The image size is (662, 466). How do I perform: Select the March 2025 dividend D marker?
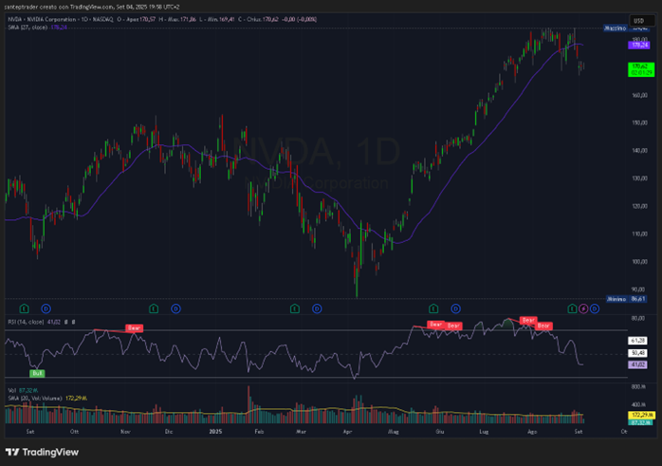click(x=317, y=308)
